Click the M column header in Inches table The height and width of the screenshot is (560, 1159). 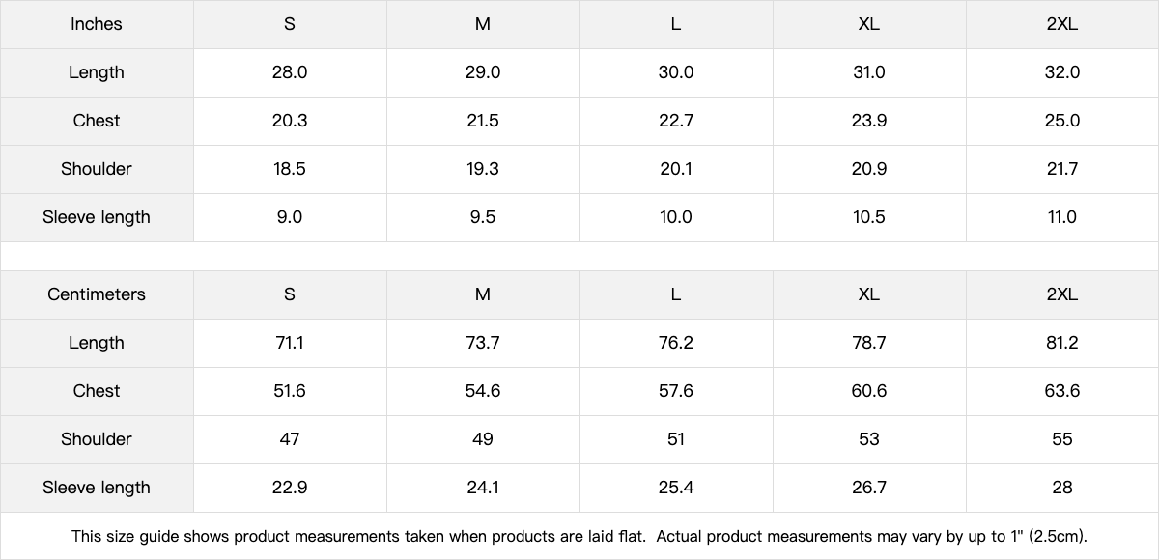pos(483,24)
